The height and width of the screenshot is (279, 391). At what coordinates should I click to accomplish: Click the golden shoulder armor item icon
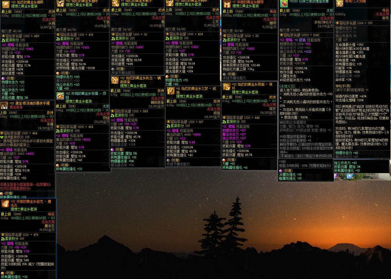click(5, 4)
